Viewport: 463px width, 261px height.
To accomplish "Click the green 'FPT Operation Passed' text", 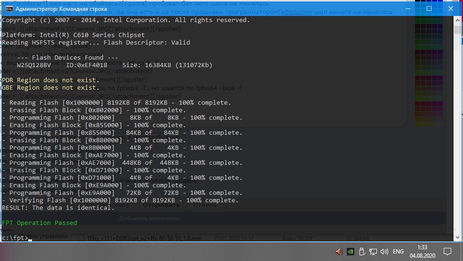I will tap(40, 223).
